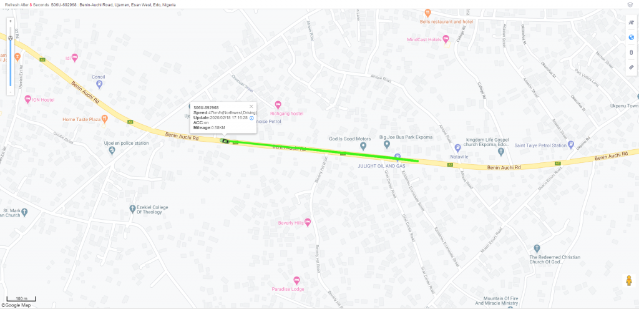Select Richgang hostel map marker
The image size is (639, 309).
click(x=278, y=105)
